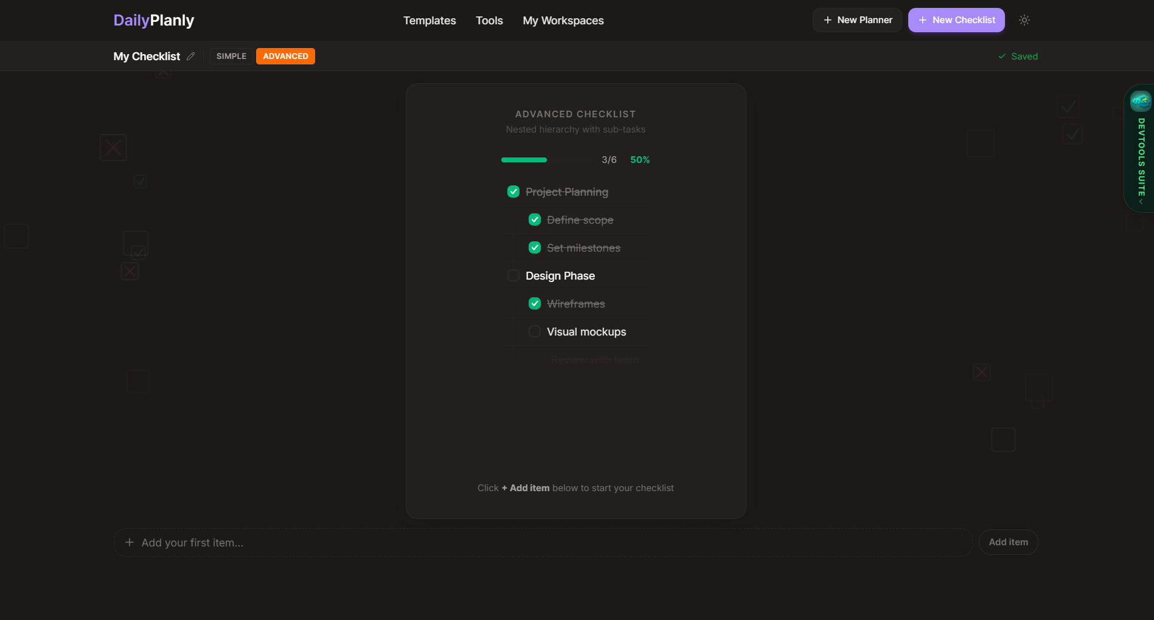Image resolution: width=1154 pixels, height=620 pixels.
Task: Click the Project Planning item label
Action: (567, 192)
